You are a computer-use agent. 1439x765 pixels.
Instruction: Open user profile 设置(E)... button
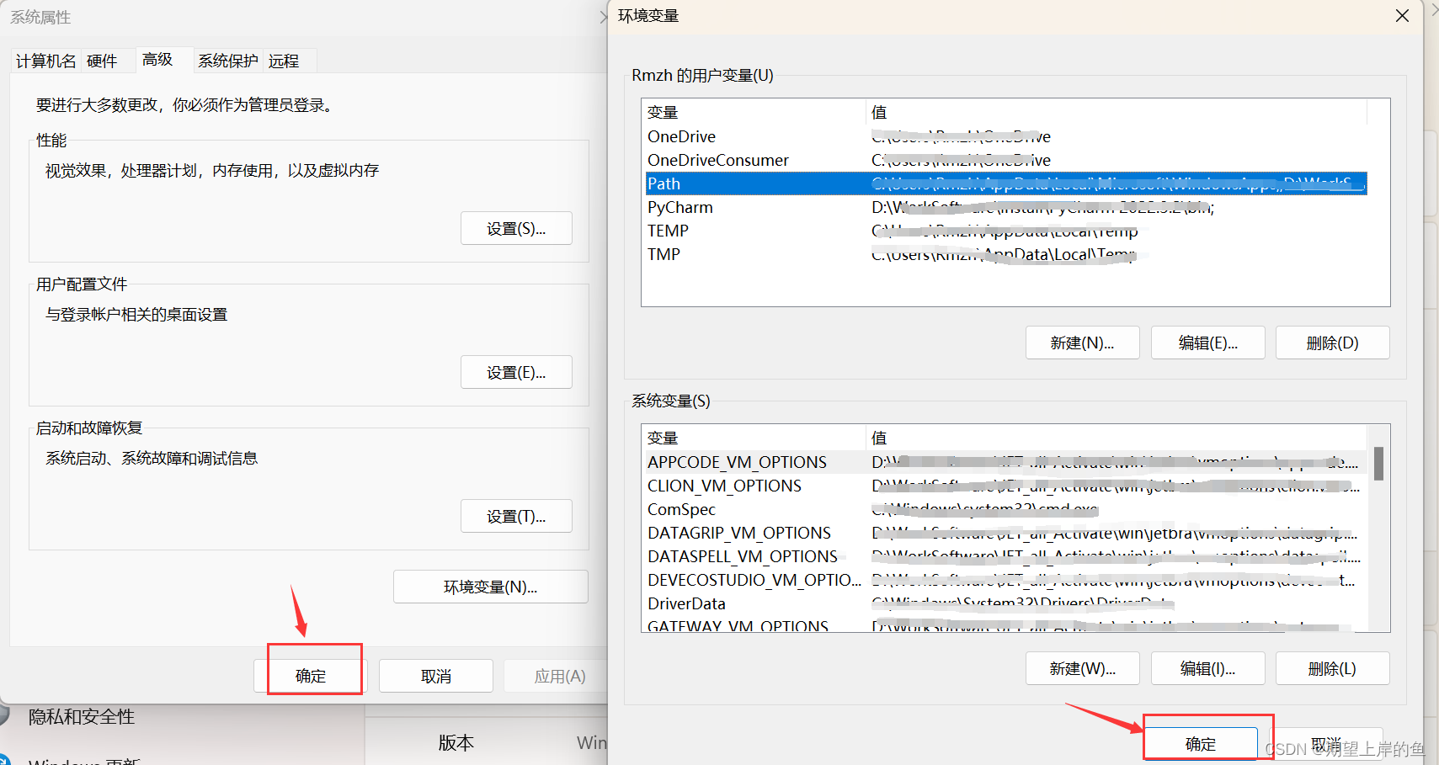[x=516, y=372]
